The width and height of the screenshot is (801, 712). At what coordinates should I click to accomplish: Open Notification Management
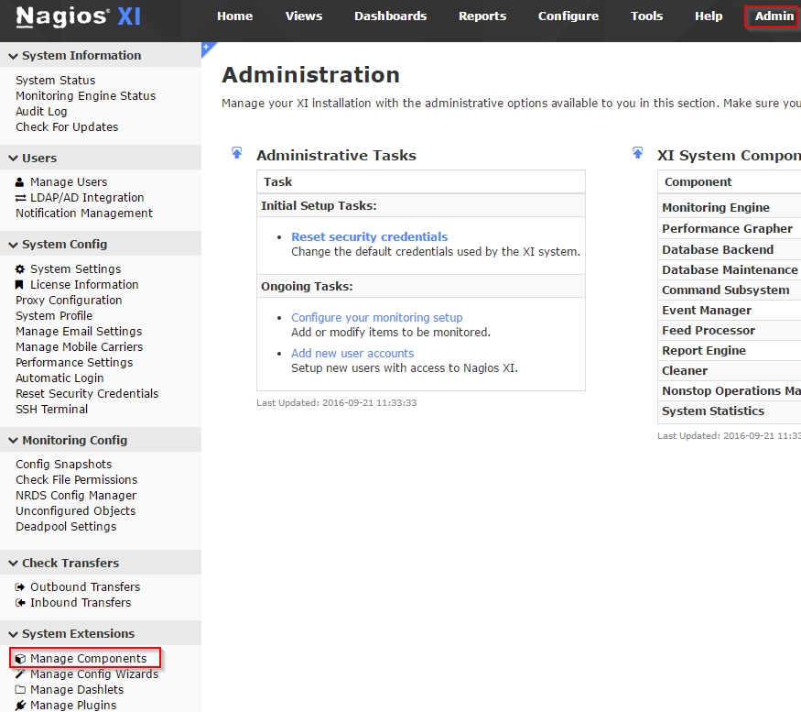tap(84, 214)
